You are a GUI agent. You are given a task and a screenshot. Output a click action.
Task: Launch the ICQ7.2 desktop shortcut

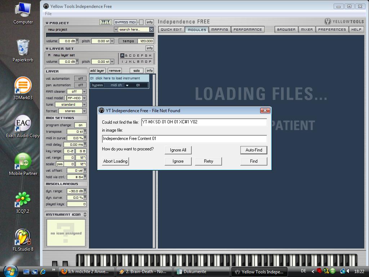pos(23,202)
